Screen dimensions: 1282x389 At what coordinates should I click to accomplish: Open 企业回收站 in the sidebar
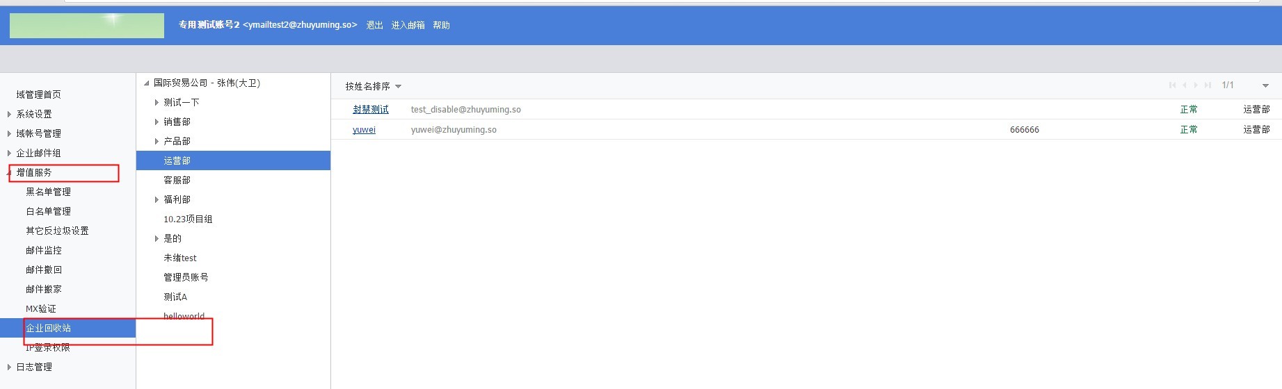point(49,328)
